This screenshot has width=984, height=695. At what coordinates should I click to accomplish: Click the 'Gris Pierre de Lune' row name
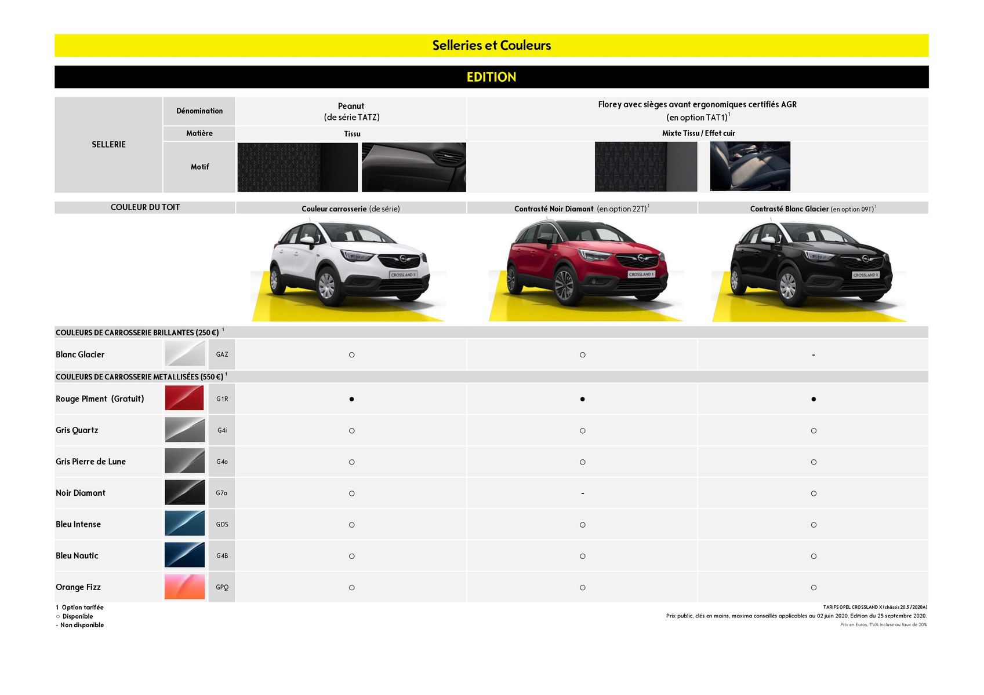pyautogui.click(x=90, y=462)
